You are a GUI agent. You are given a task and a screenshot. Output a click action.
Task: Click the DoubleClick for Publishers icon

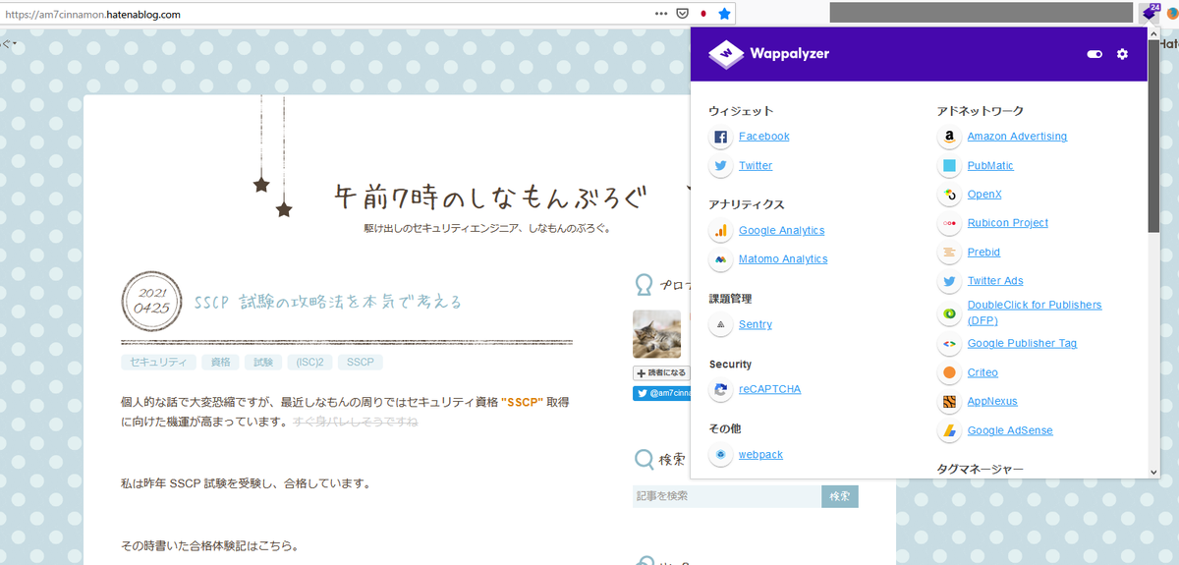tap(949, 314)
